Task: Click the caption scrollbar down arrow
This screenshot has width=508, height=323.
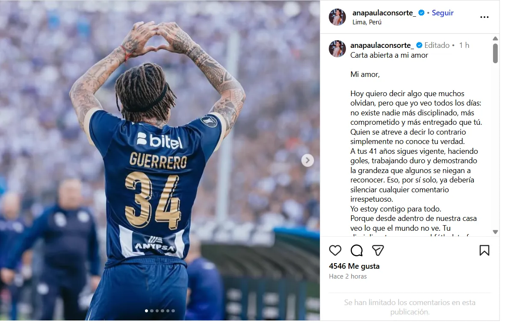Action: point(495,232)
